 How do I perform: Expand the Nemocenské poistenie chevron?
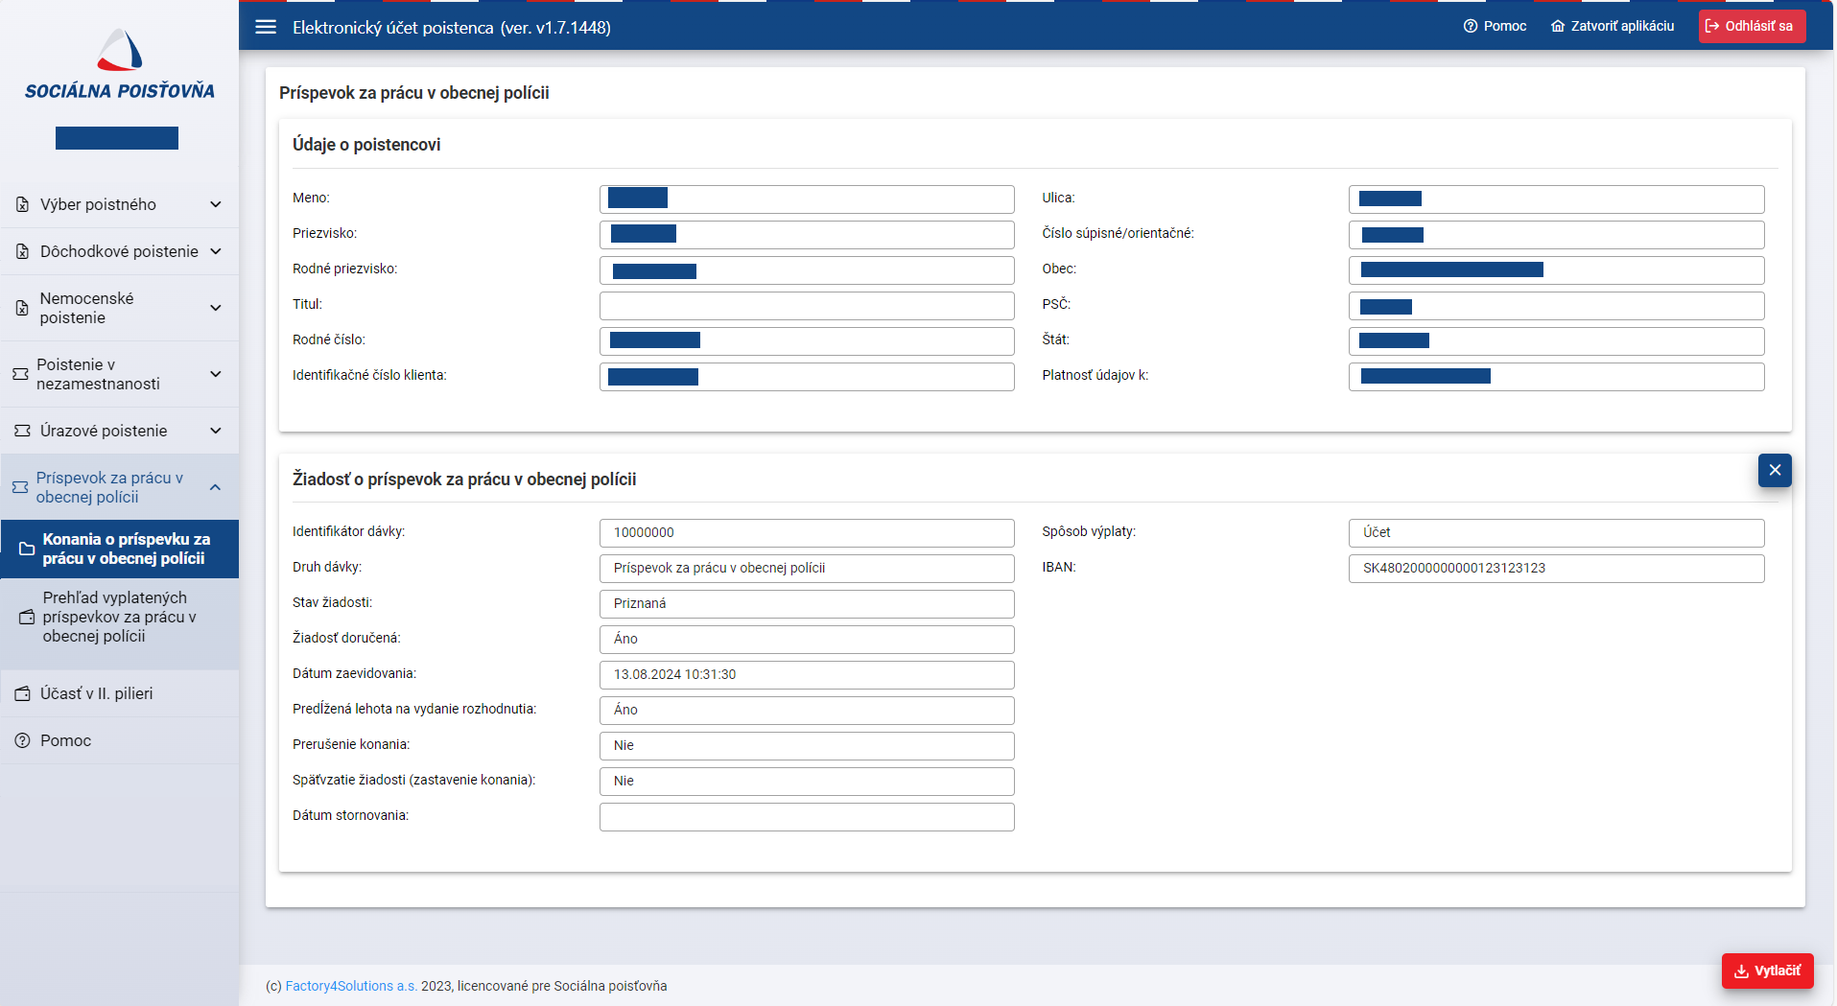[x=216, y=308]
